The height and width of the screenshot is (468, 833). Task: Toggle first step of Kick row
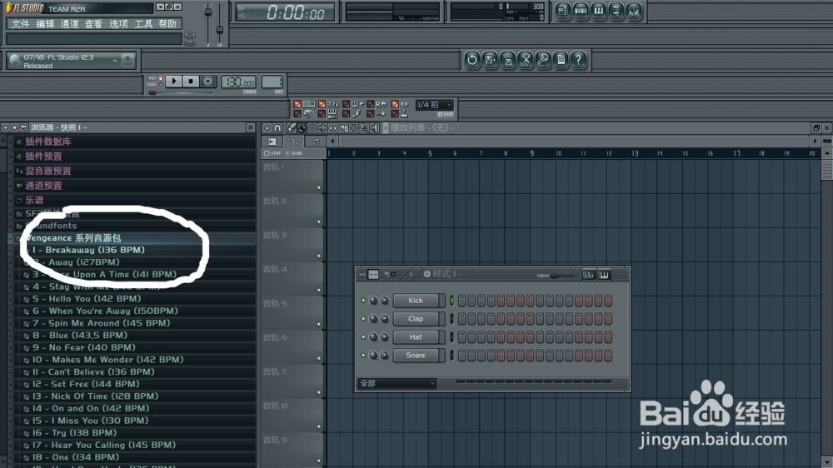click(x=461, y=301)
